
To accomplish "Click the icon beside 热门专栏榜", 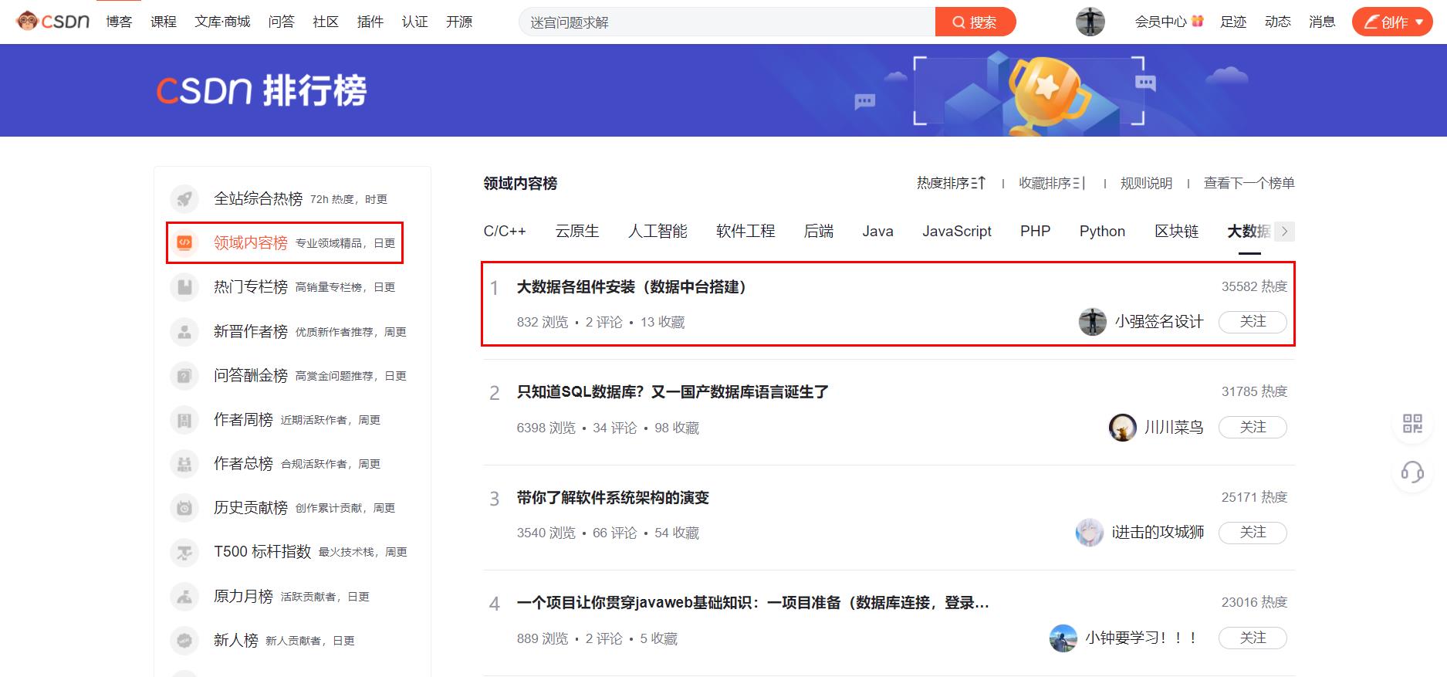I will click(184, 287).
